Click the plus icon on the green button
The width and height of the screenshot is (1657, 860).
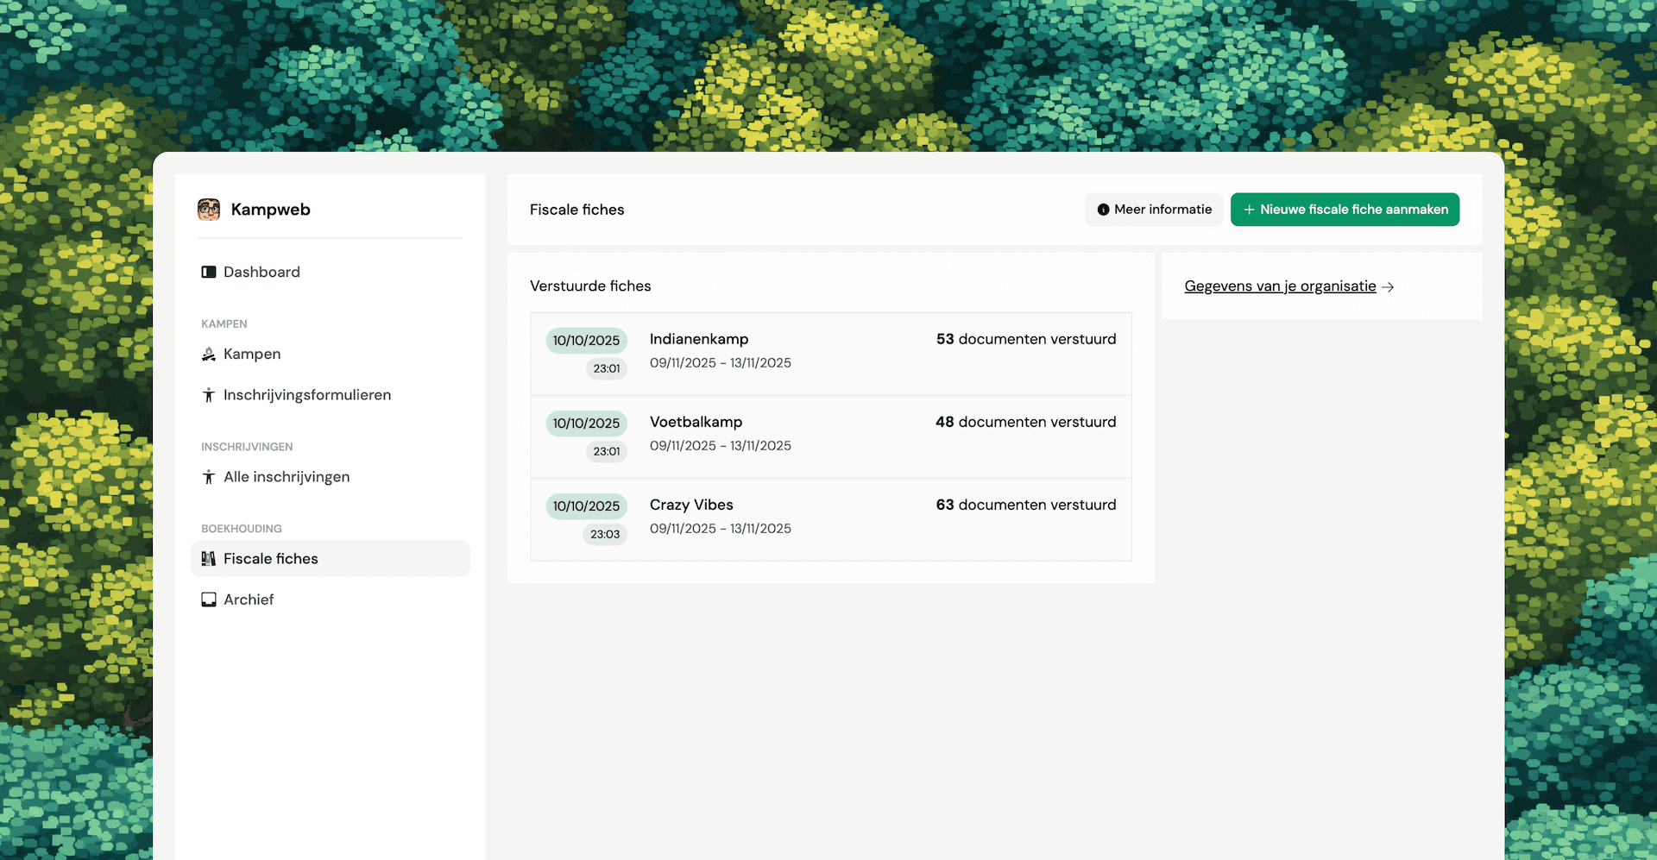pyautogui.click(x=1249, y=210)
